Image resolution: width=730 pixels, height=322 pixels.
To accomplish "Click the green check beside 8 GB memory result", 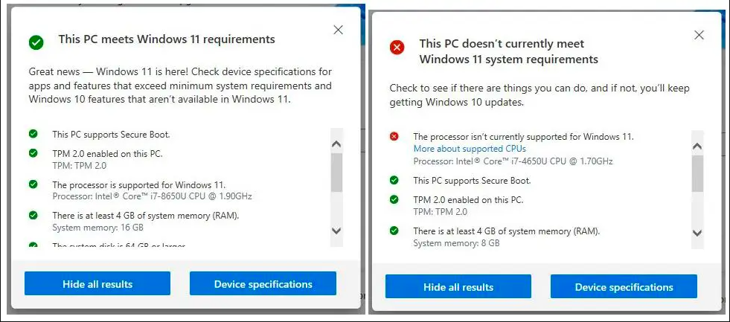I will coord(394,231).
